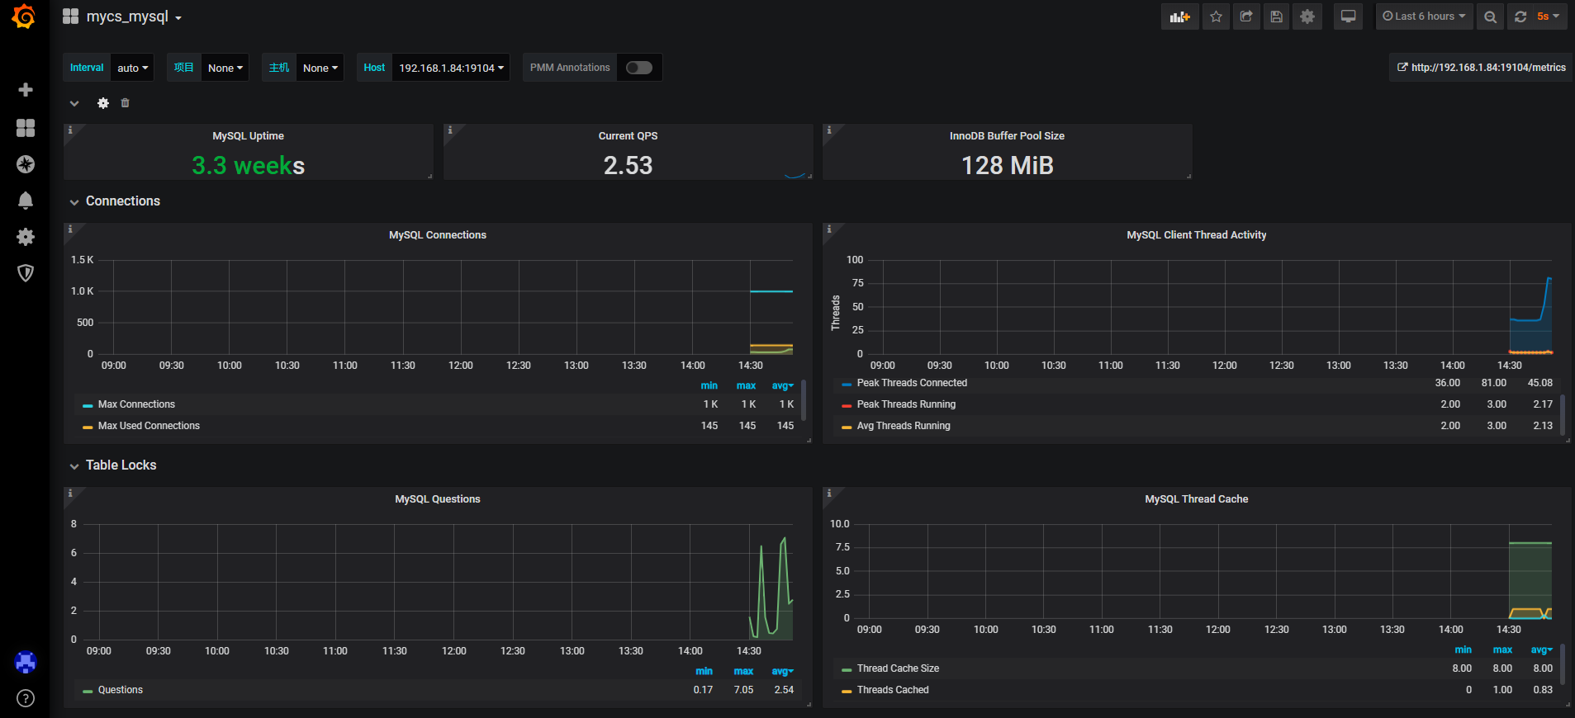
Task: Click info icon on Current QPS panel
Action: point(450,130)
